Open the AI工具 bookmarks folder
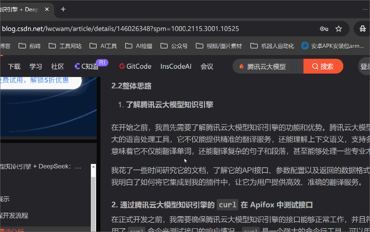The width and height of the screenshot is (370, 232). tap(103, 46)
